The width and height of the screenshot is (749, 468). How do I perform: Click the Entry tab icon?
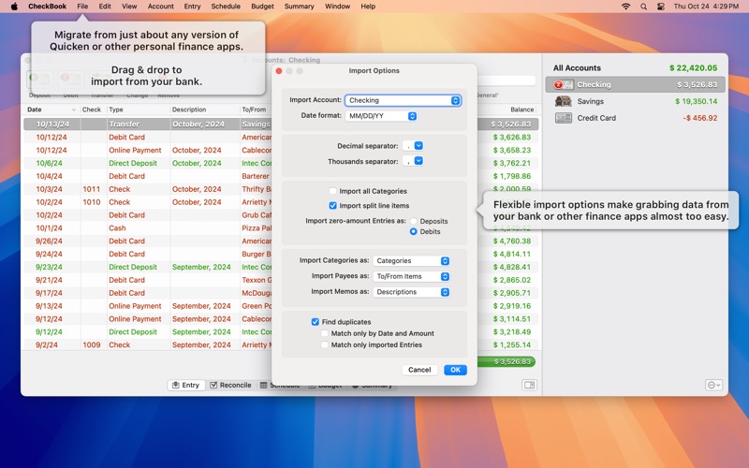coord(175,385)
